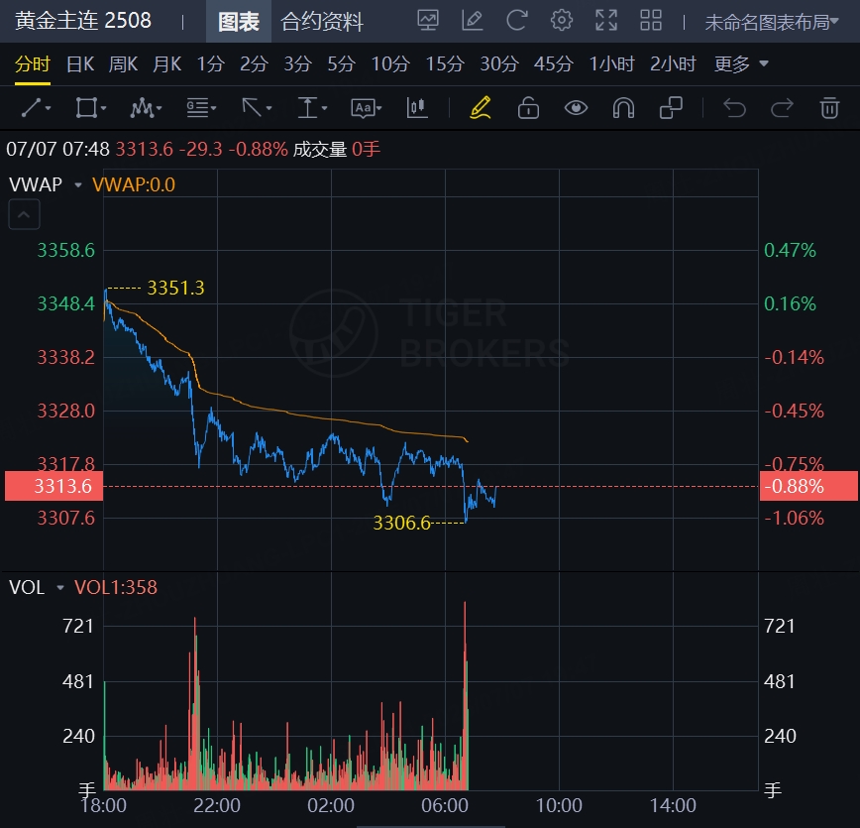Toggle drawings visibility eye icon
The image size is (860, 828).
click(576, 107)
